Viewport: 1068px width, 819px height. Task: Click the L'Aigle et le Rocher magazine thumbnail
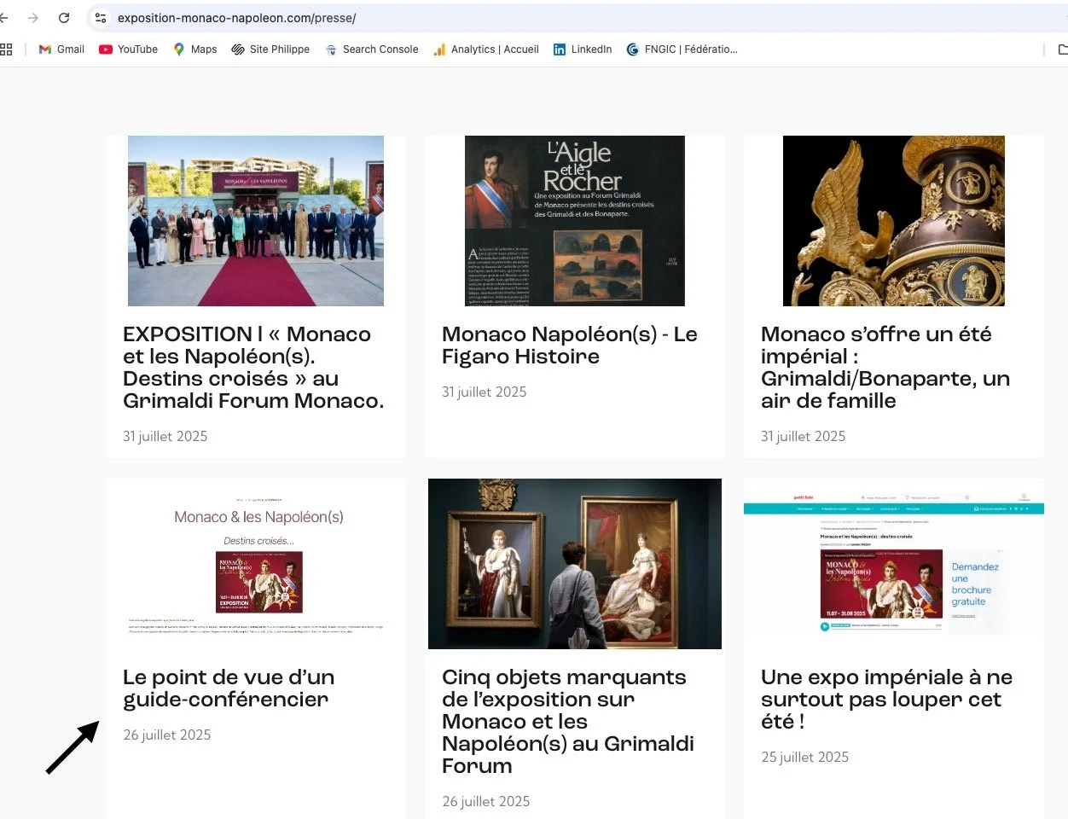click(x=575, y=221)
